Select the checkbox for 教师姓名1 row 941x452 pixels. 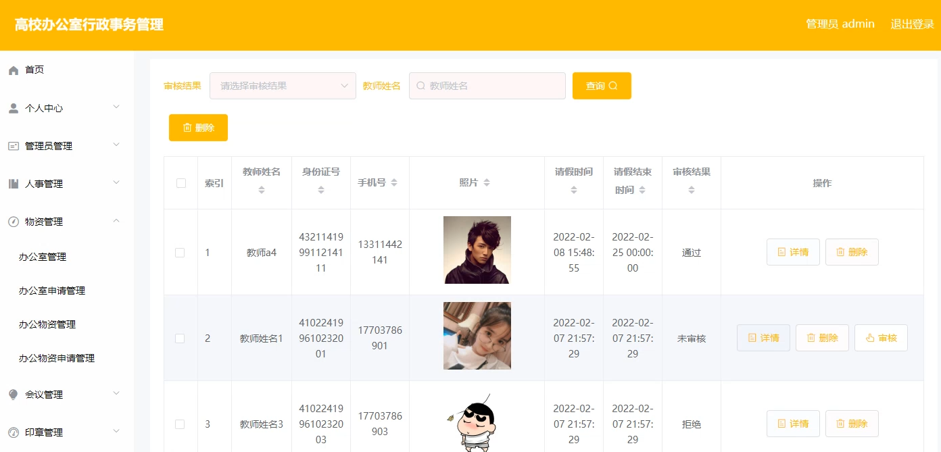[x=180, y=338]
